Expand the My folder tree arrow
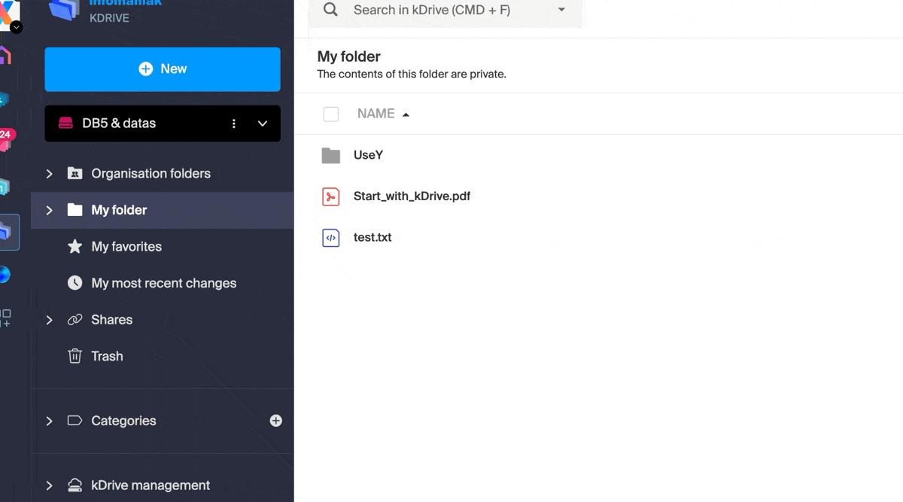 pos(50,210)
